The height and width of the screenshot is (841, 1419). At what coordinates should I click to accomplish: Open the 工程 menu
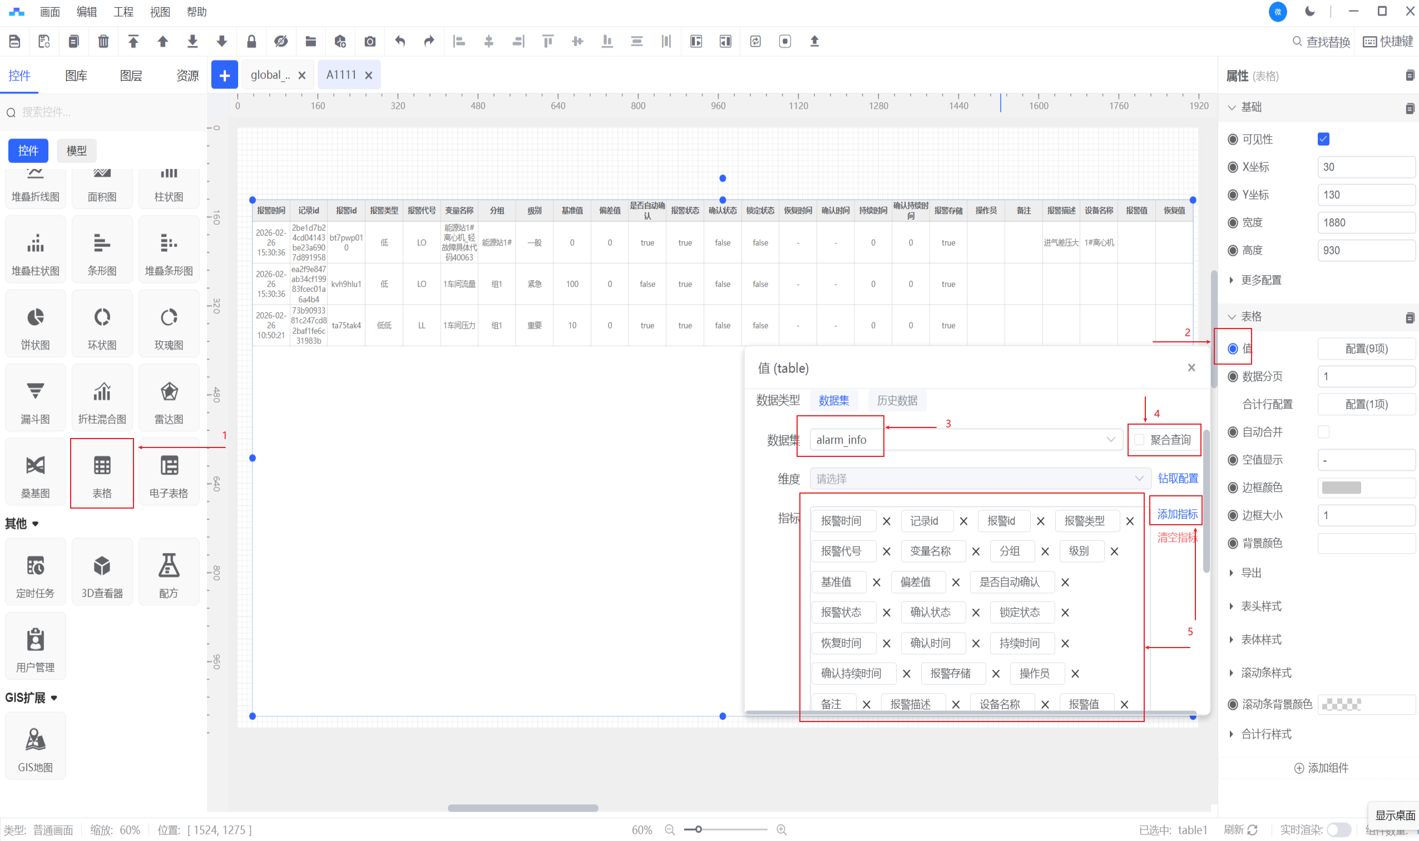click(123, 12)
